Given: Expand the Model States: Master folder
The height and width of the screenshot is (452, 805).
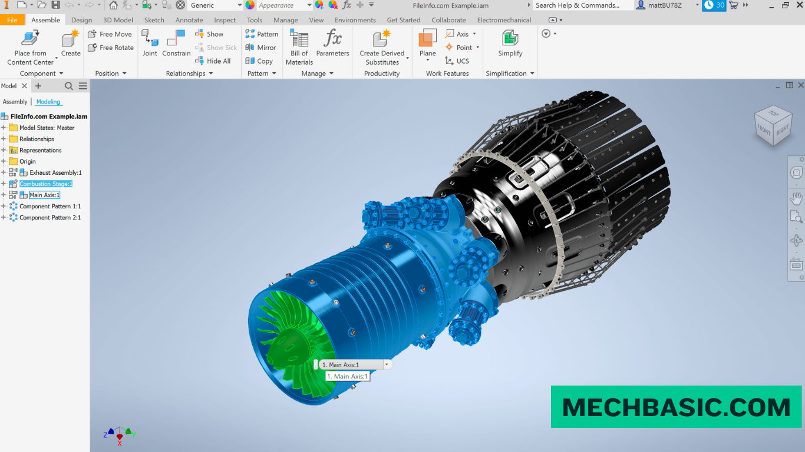Looking at the screenshot, I should 4,128.
